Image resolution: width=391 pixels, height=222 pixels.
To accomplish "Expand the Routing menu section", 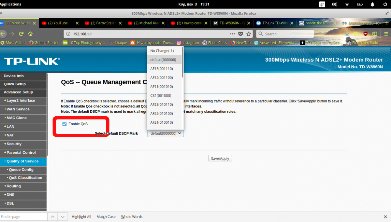I will click(23, 186).
